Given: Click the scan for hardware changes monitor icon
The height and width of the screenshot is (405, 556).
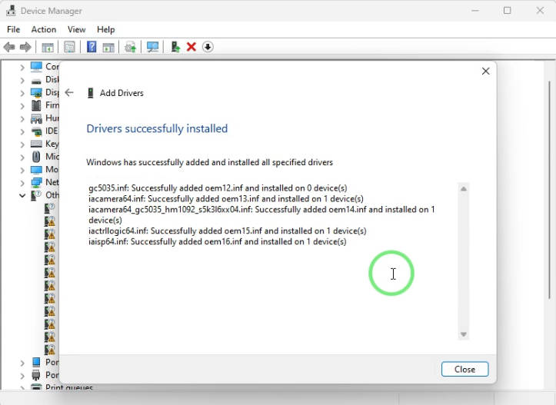Looking at the screenshot, I should coord(152,47).
